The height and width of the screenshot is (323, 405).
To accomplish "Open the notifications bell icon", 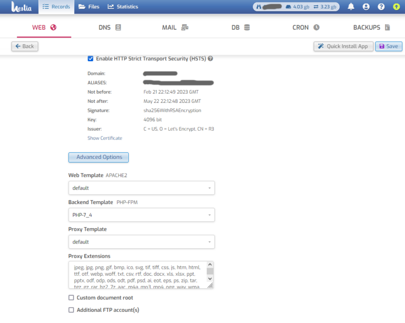I will coord(351,7).
